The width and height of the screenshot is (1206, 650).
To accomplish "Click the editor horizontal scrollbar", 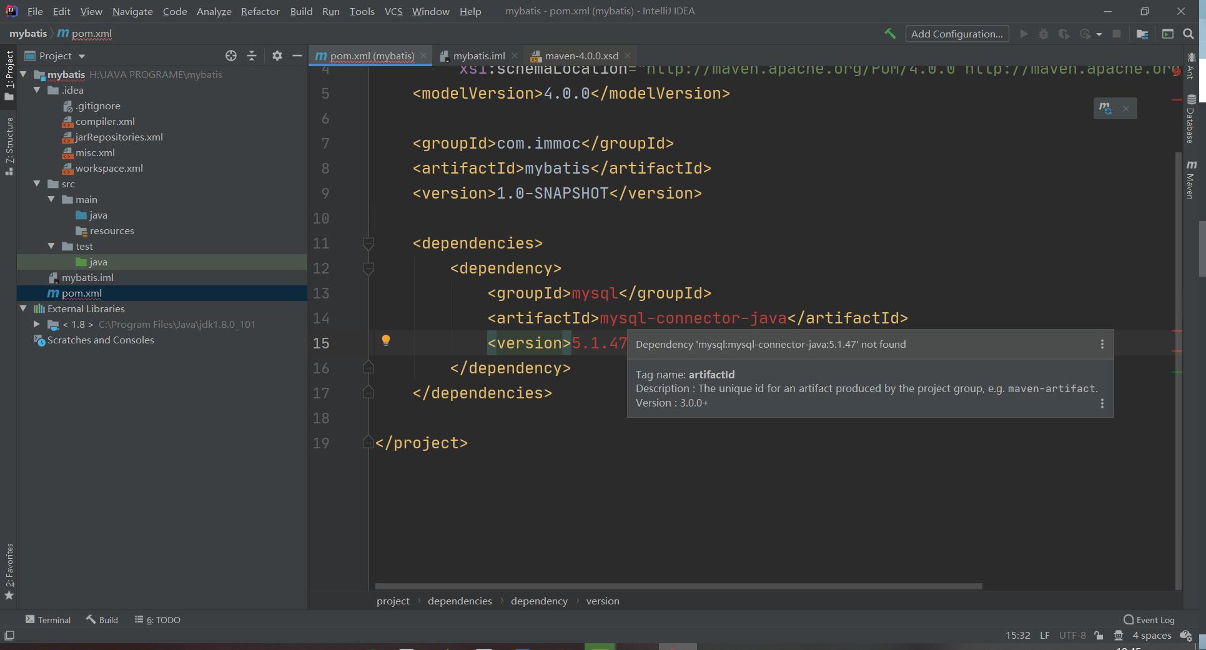I will [678, 586].
